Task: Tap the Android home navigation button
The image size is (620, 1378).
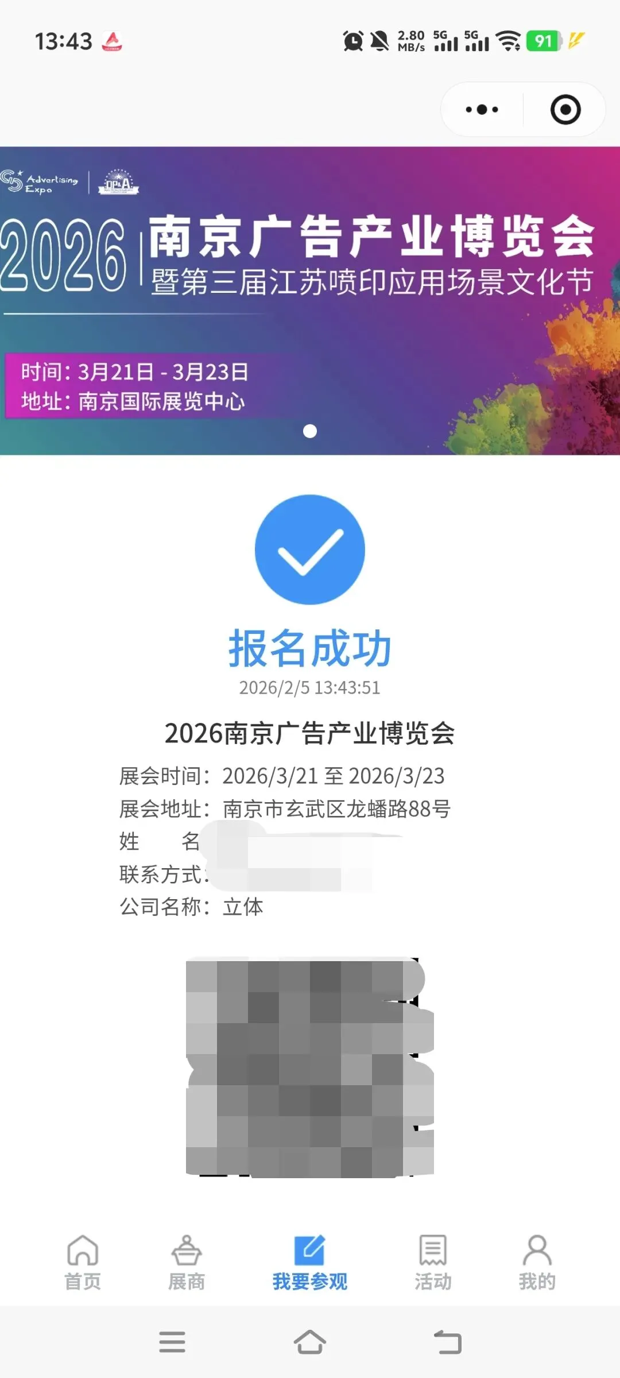Action: point(310,1342)
